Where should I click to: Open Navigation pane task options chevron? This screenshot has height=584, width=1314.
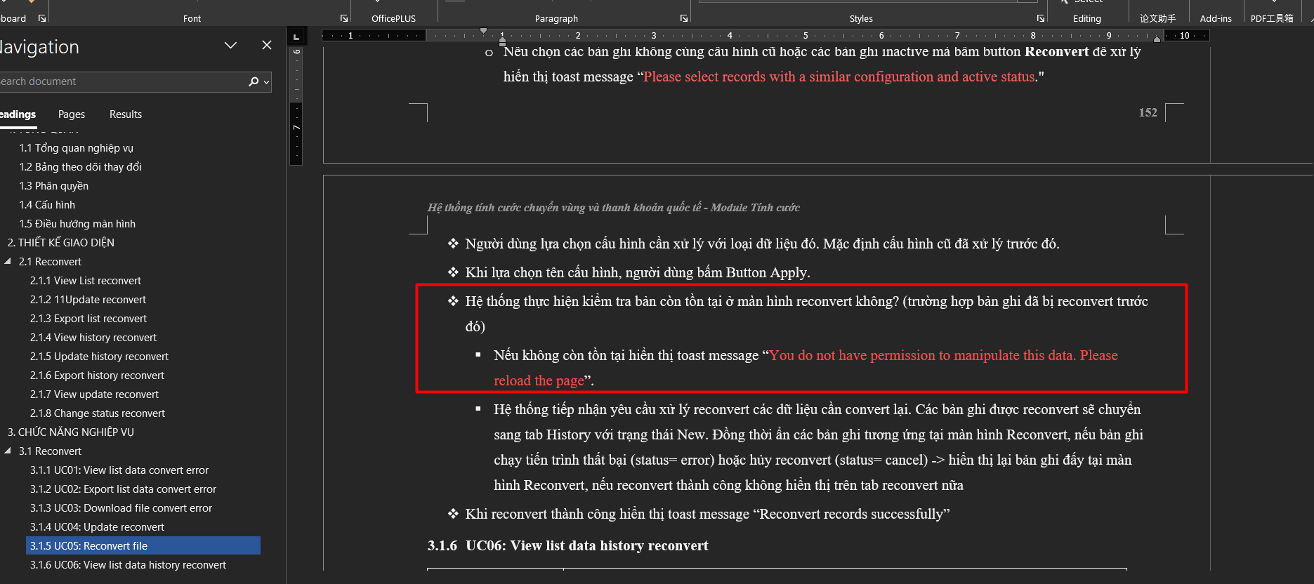230,45
